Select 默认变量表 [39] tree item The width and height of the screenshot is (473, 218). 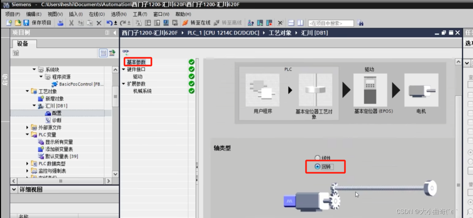pyautogui.click(x=58, y=156)
